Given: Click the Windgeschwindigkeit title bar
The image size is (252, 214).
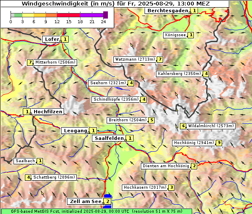Looking at the screenshot, I should point(115,4).
